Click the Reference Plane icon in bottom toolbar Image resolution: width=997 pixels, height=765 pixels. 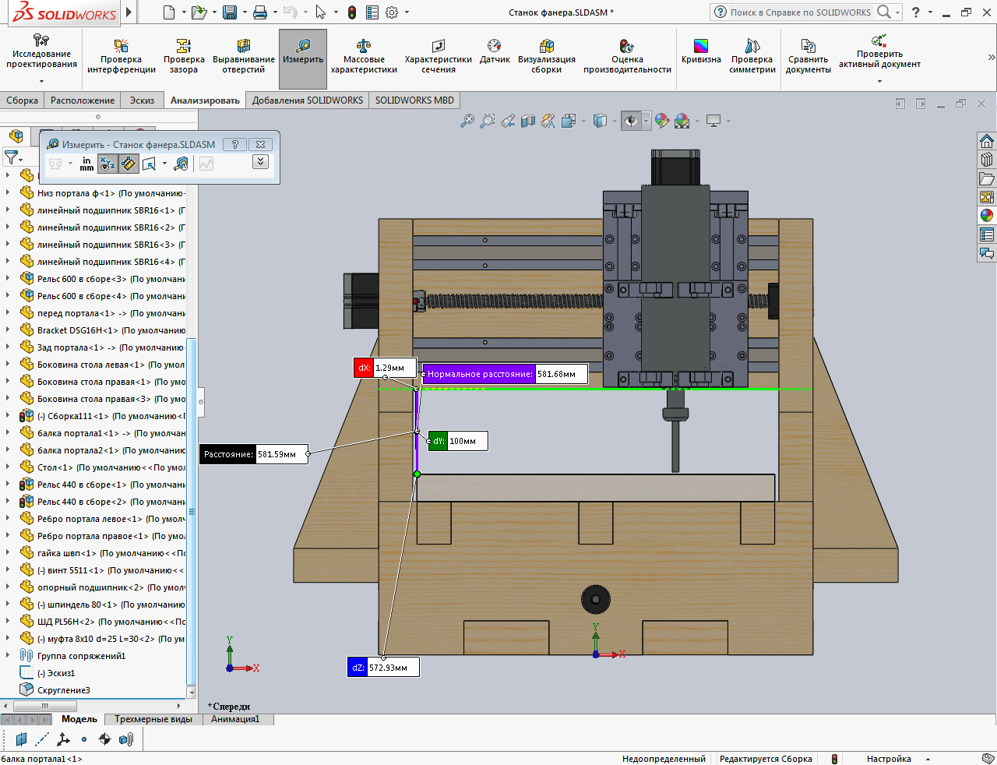point(21,739)
